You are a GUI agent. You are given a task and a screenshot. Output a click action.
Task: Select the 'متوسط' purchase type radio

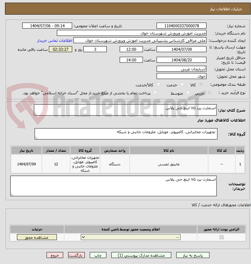[188, 93]
